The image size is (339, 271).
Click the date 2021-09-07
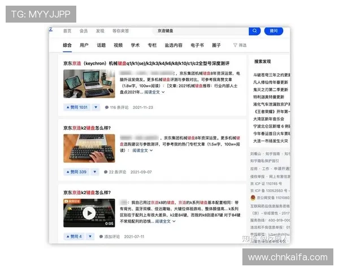tap(141, 172)
